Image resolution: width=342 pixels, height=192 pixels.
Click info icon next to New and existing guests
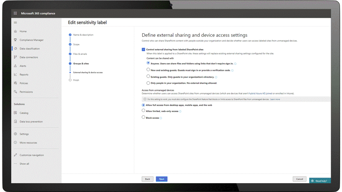[232, 70]
